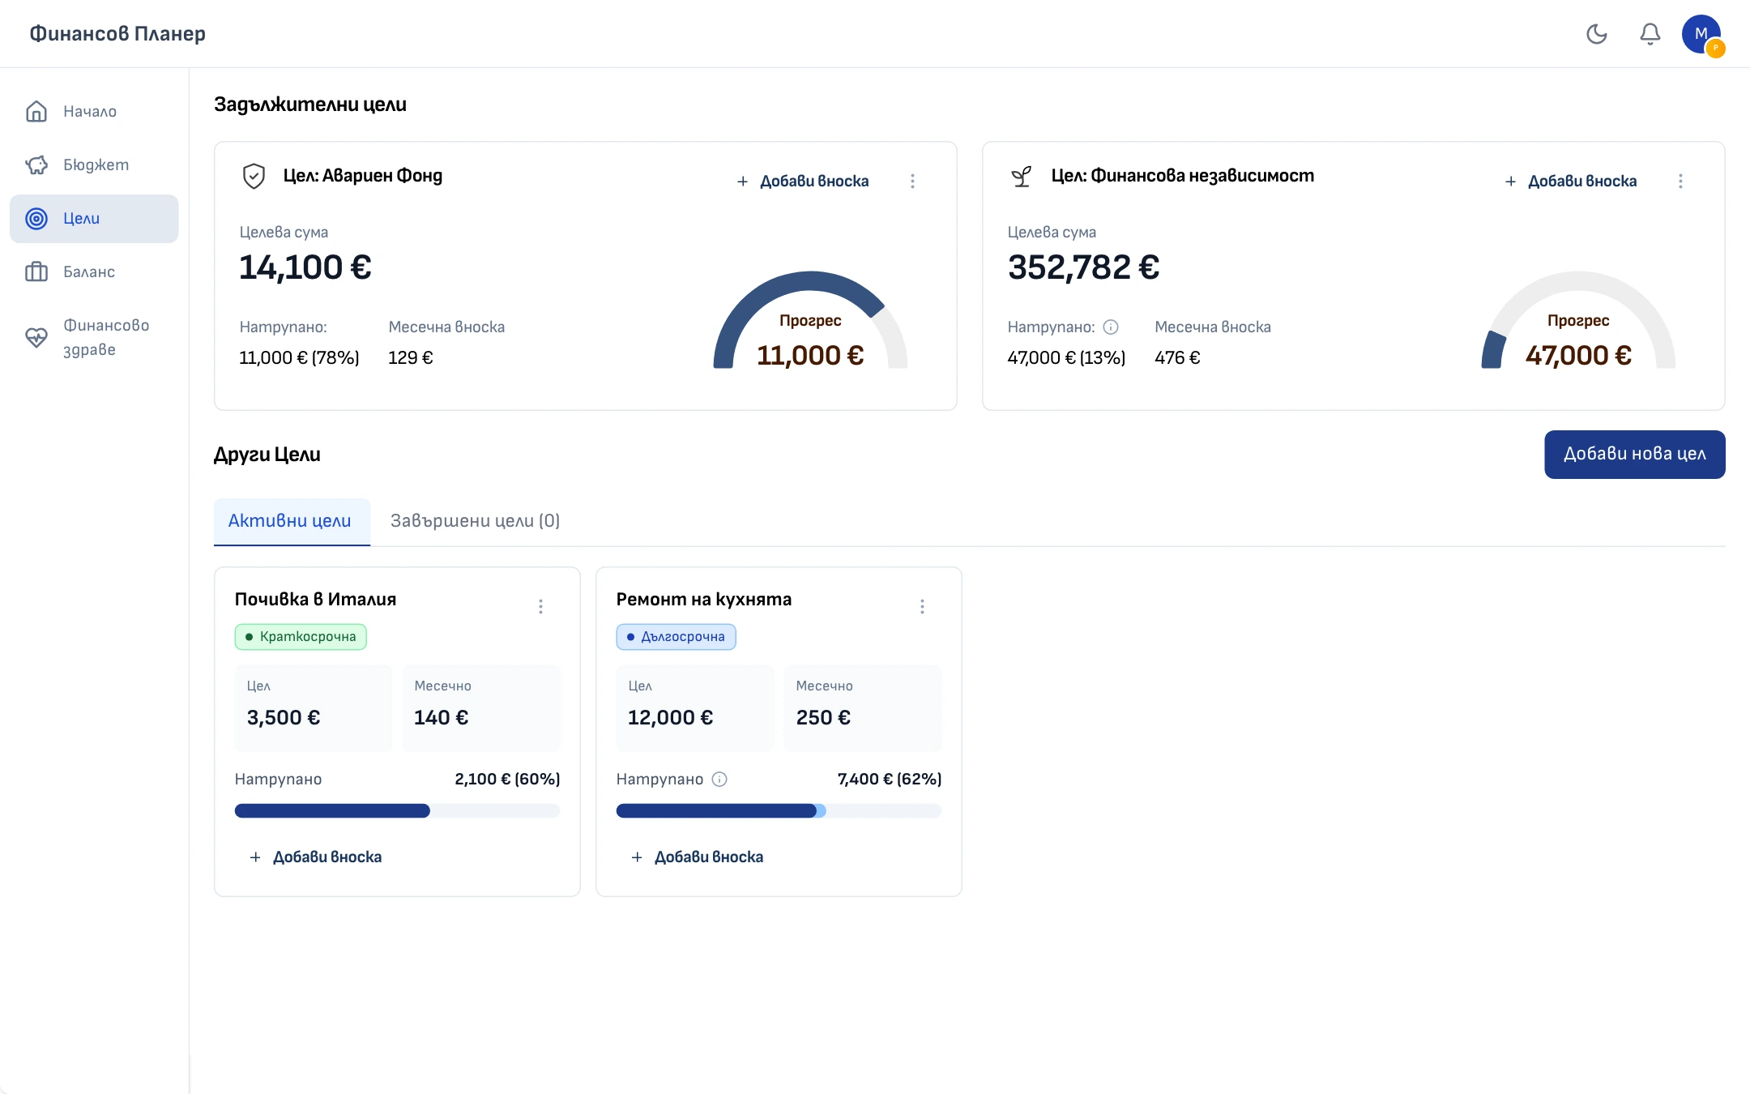Screen dimensions: 1750x1094
Task: Switch to Активни цели tab
Action: (x=290, y=521)
